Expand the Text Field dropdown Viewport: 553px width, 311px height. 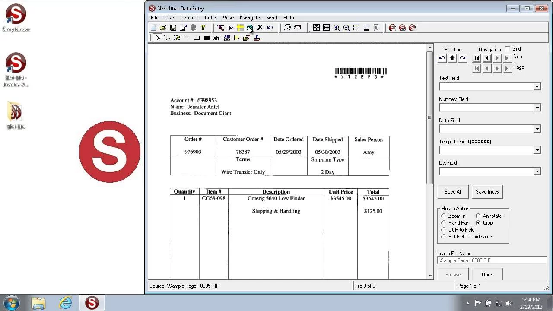click(x=537, y=87)
